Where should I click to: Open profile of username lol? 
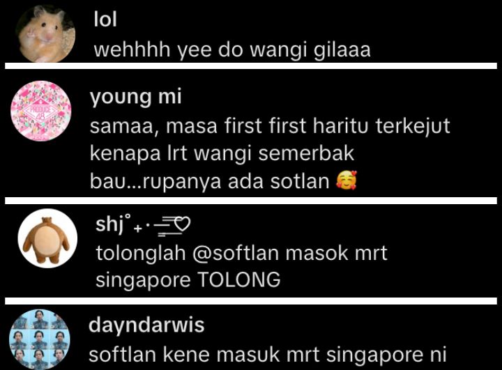(x=105, y=20)
